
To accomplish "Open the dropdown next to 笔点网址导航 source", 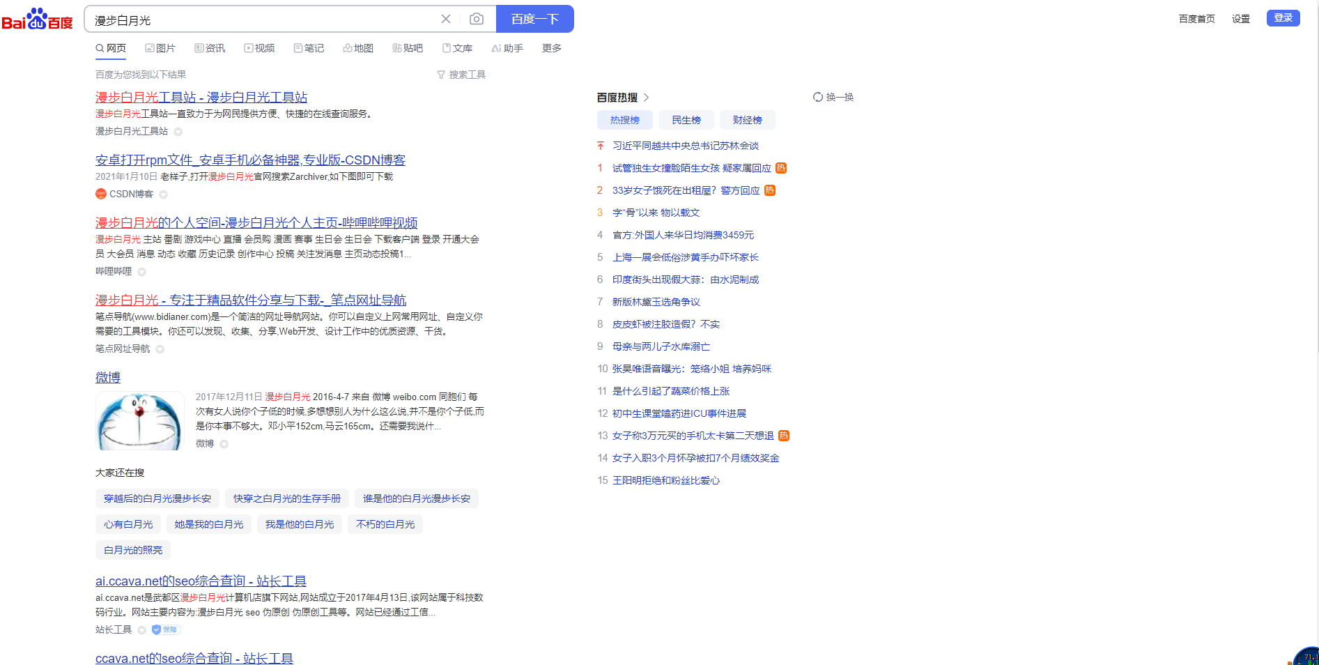I will click(160, 349).
